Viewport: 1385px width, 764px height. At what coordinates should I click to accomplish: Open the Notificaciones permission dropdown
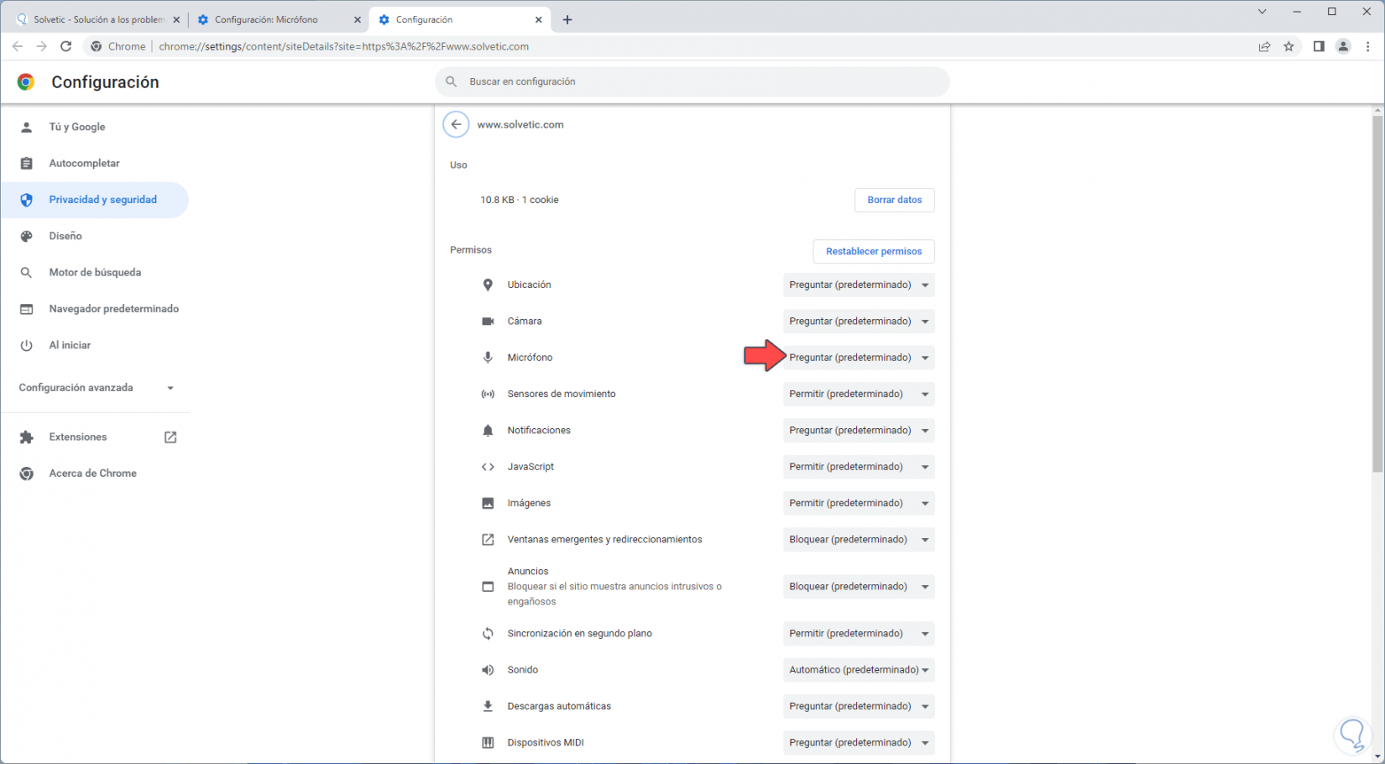(x=859, y=431)
